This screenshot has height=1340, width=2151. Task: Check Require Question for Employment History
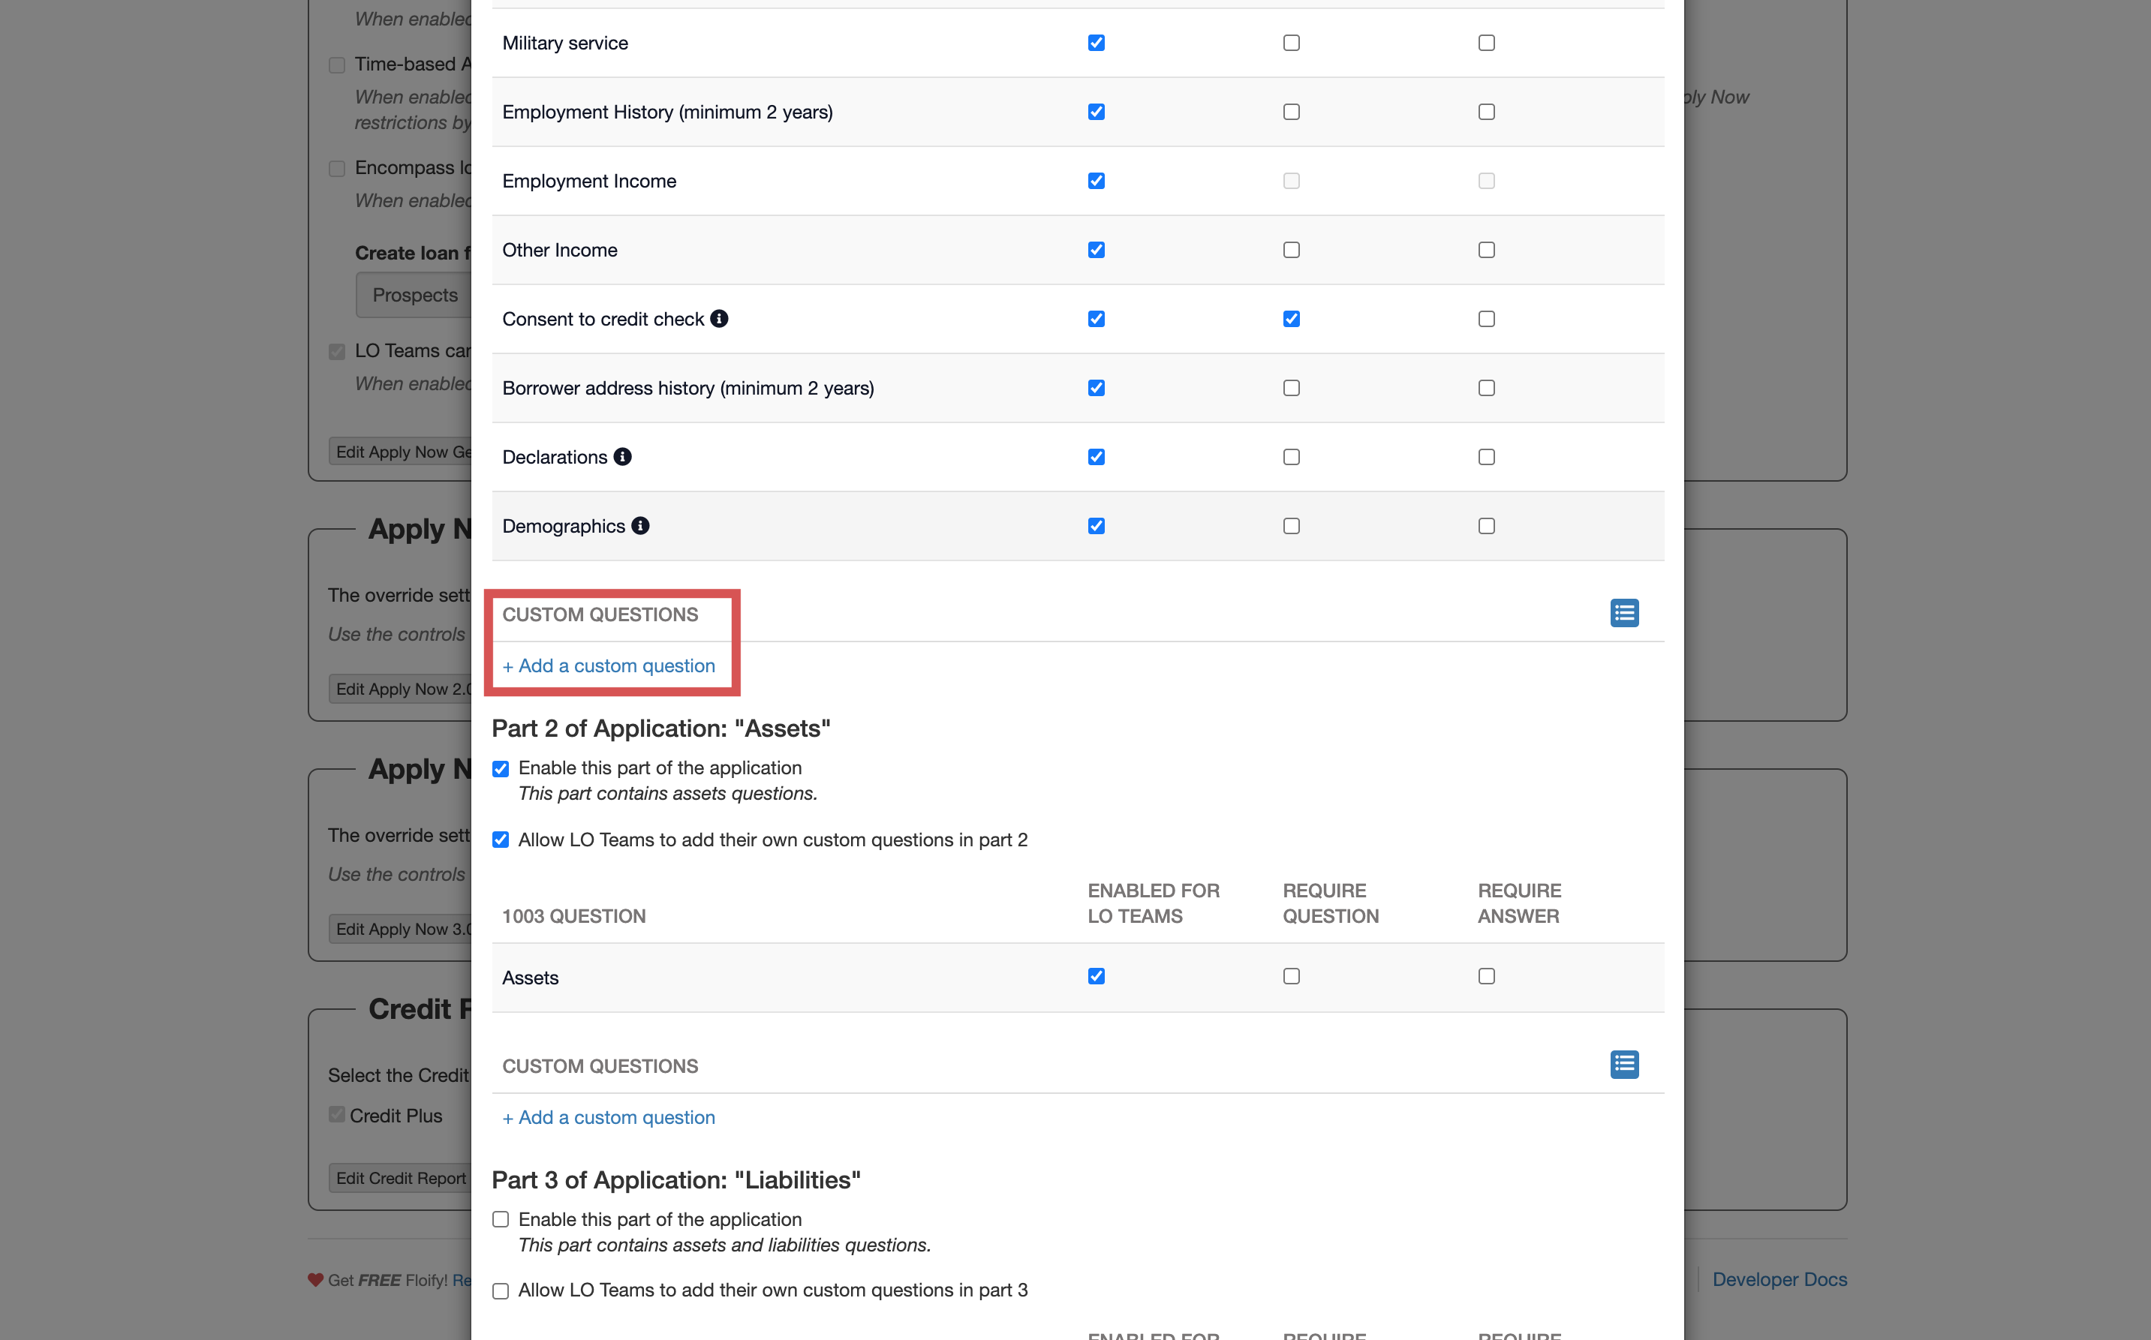[x=1292, y=112]
